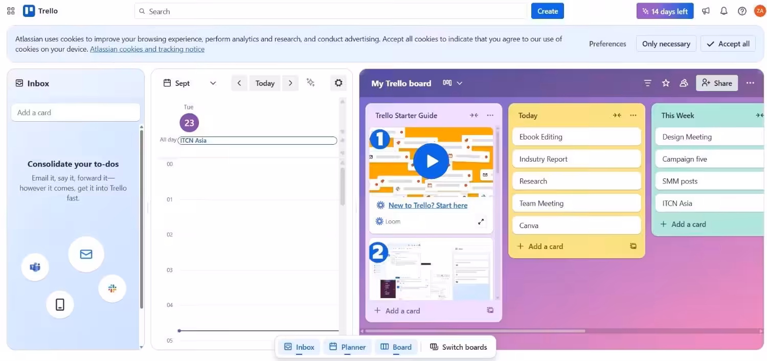
Task: Click the Slack icon in Inbox
Action: pos(112,288)
